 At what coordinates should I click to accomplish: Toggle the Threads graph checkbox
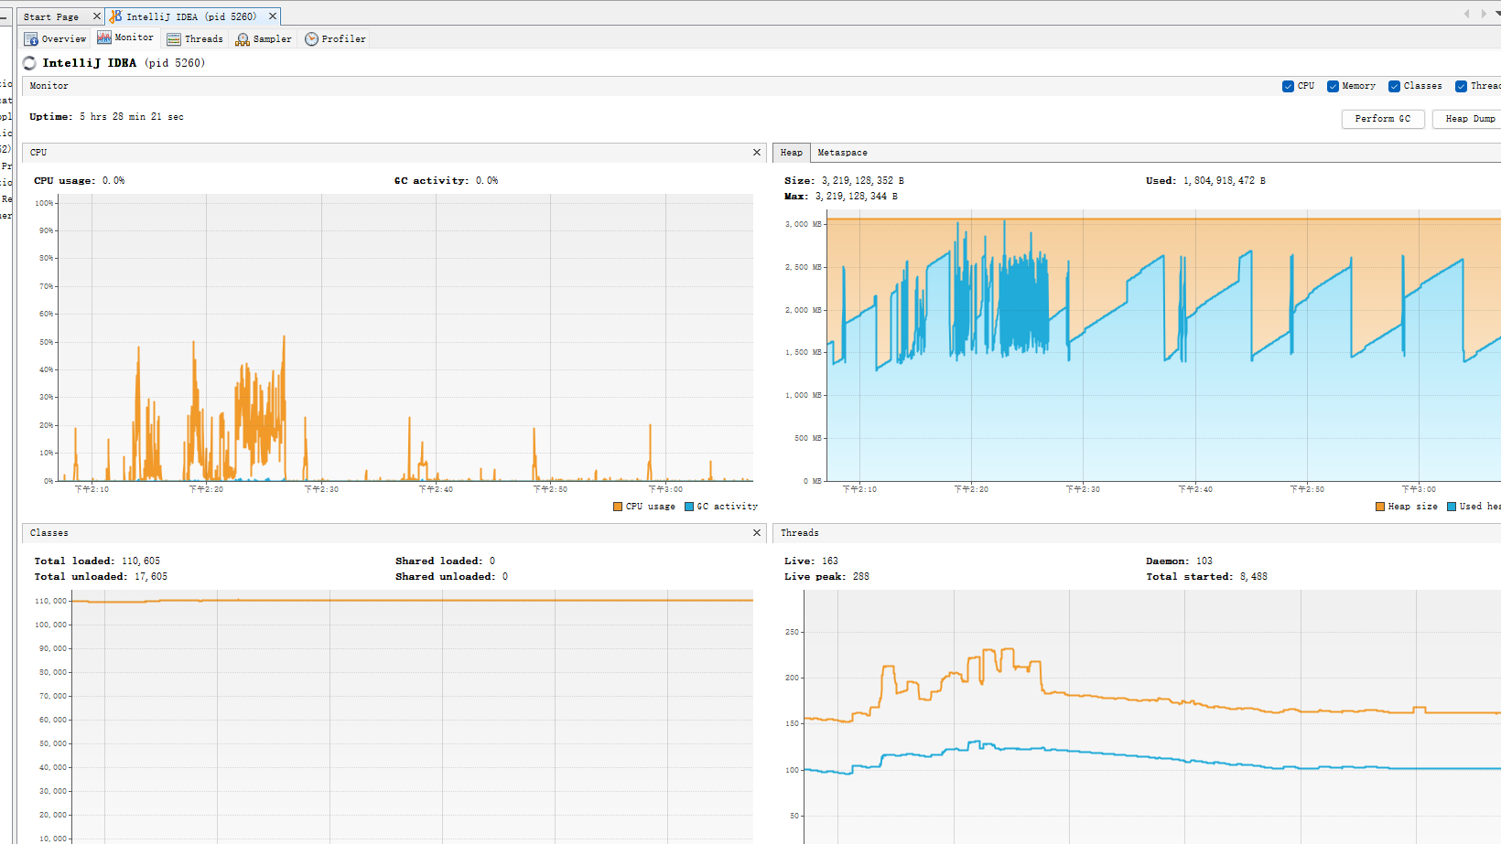[x=1461, y=86]
